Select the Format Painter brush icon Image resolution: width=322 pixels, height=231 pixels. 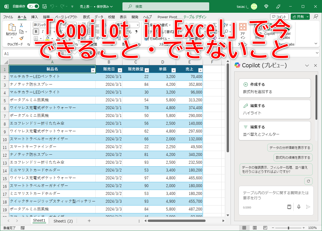pos(21,38)
